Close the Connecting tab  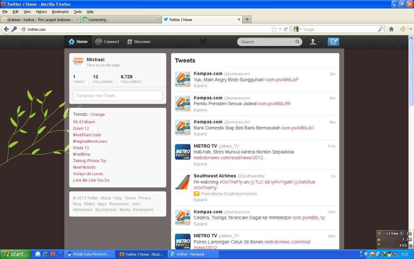(158, 20)
